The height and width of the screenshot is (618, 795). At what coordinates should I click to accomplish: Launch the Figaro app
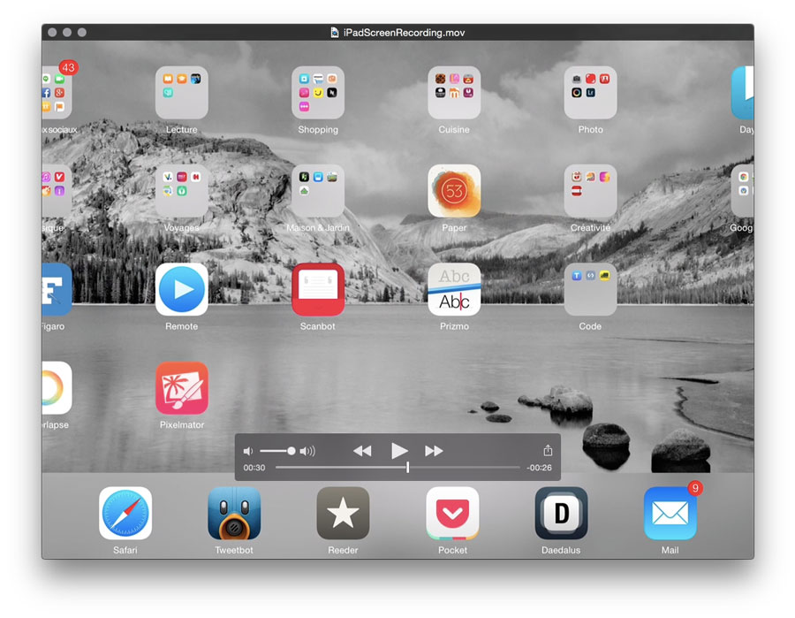pos(57,289)
